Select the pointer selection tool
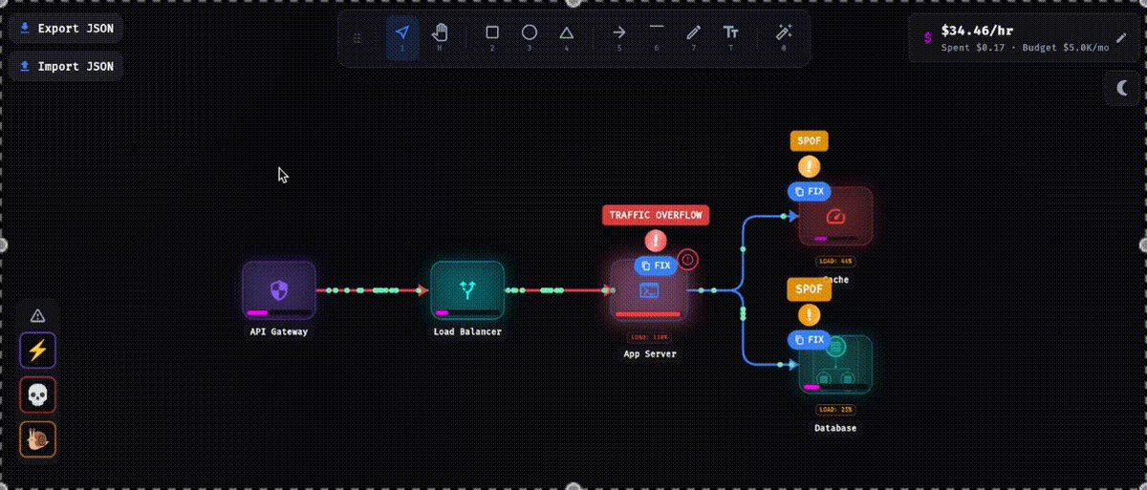The image size is (1147, 490). pyautogui.click(x=402, y=37)
